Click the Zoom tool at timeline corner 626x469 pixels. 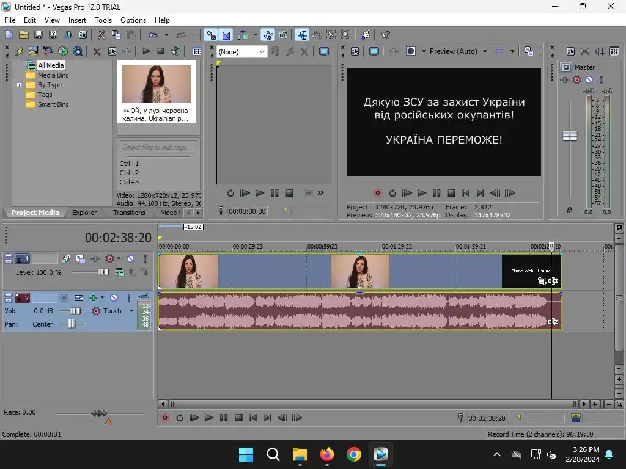[619, 404]
